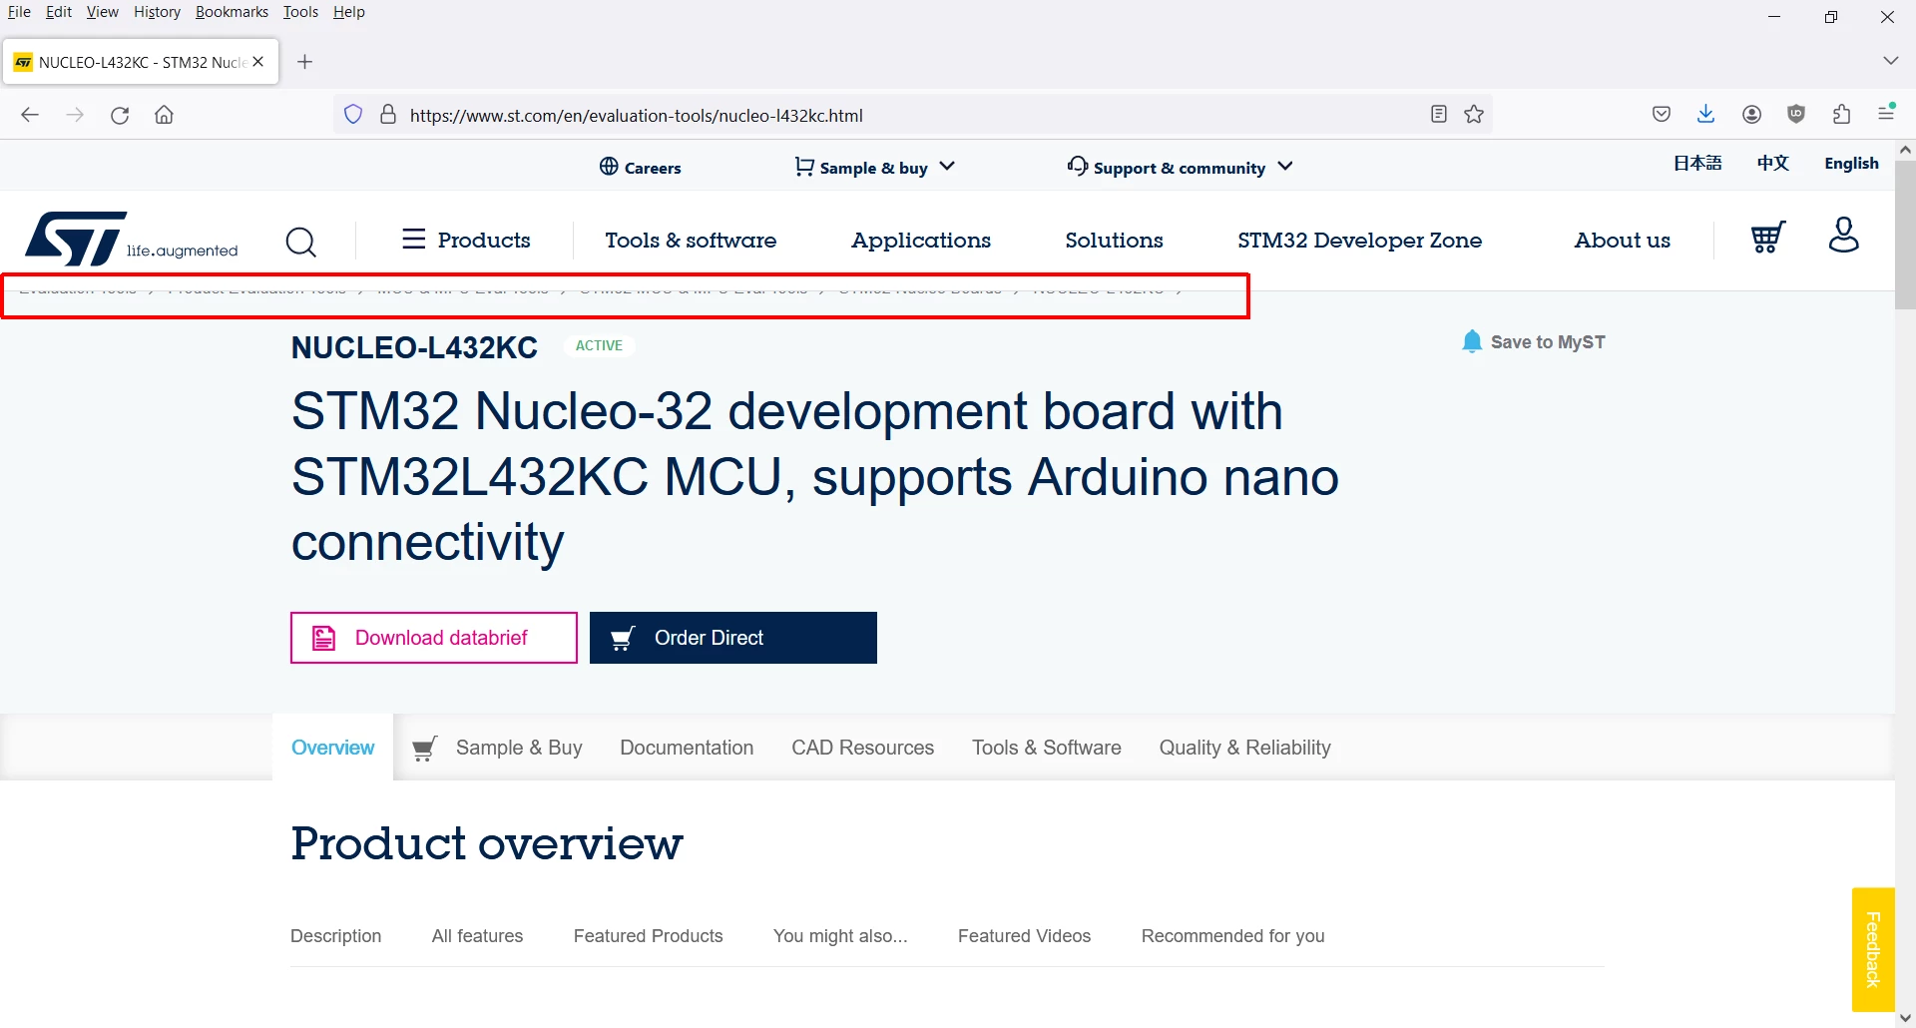Expand Sample & buy dropdown
The height and width of the screenshot is (1028, 1916).
point(874,167)
